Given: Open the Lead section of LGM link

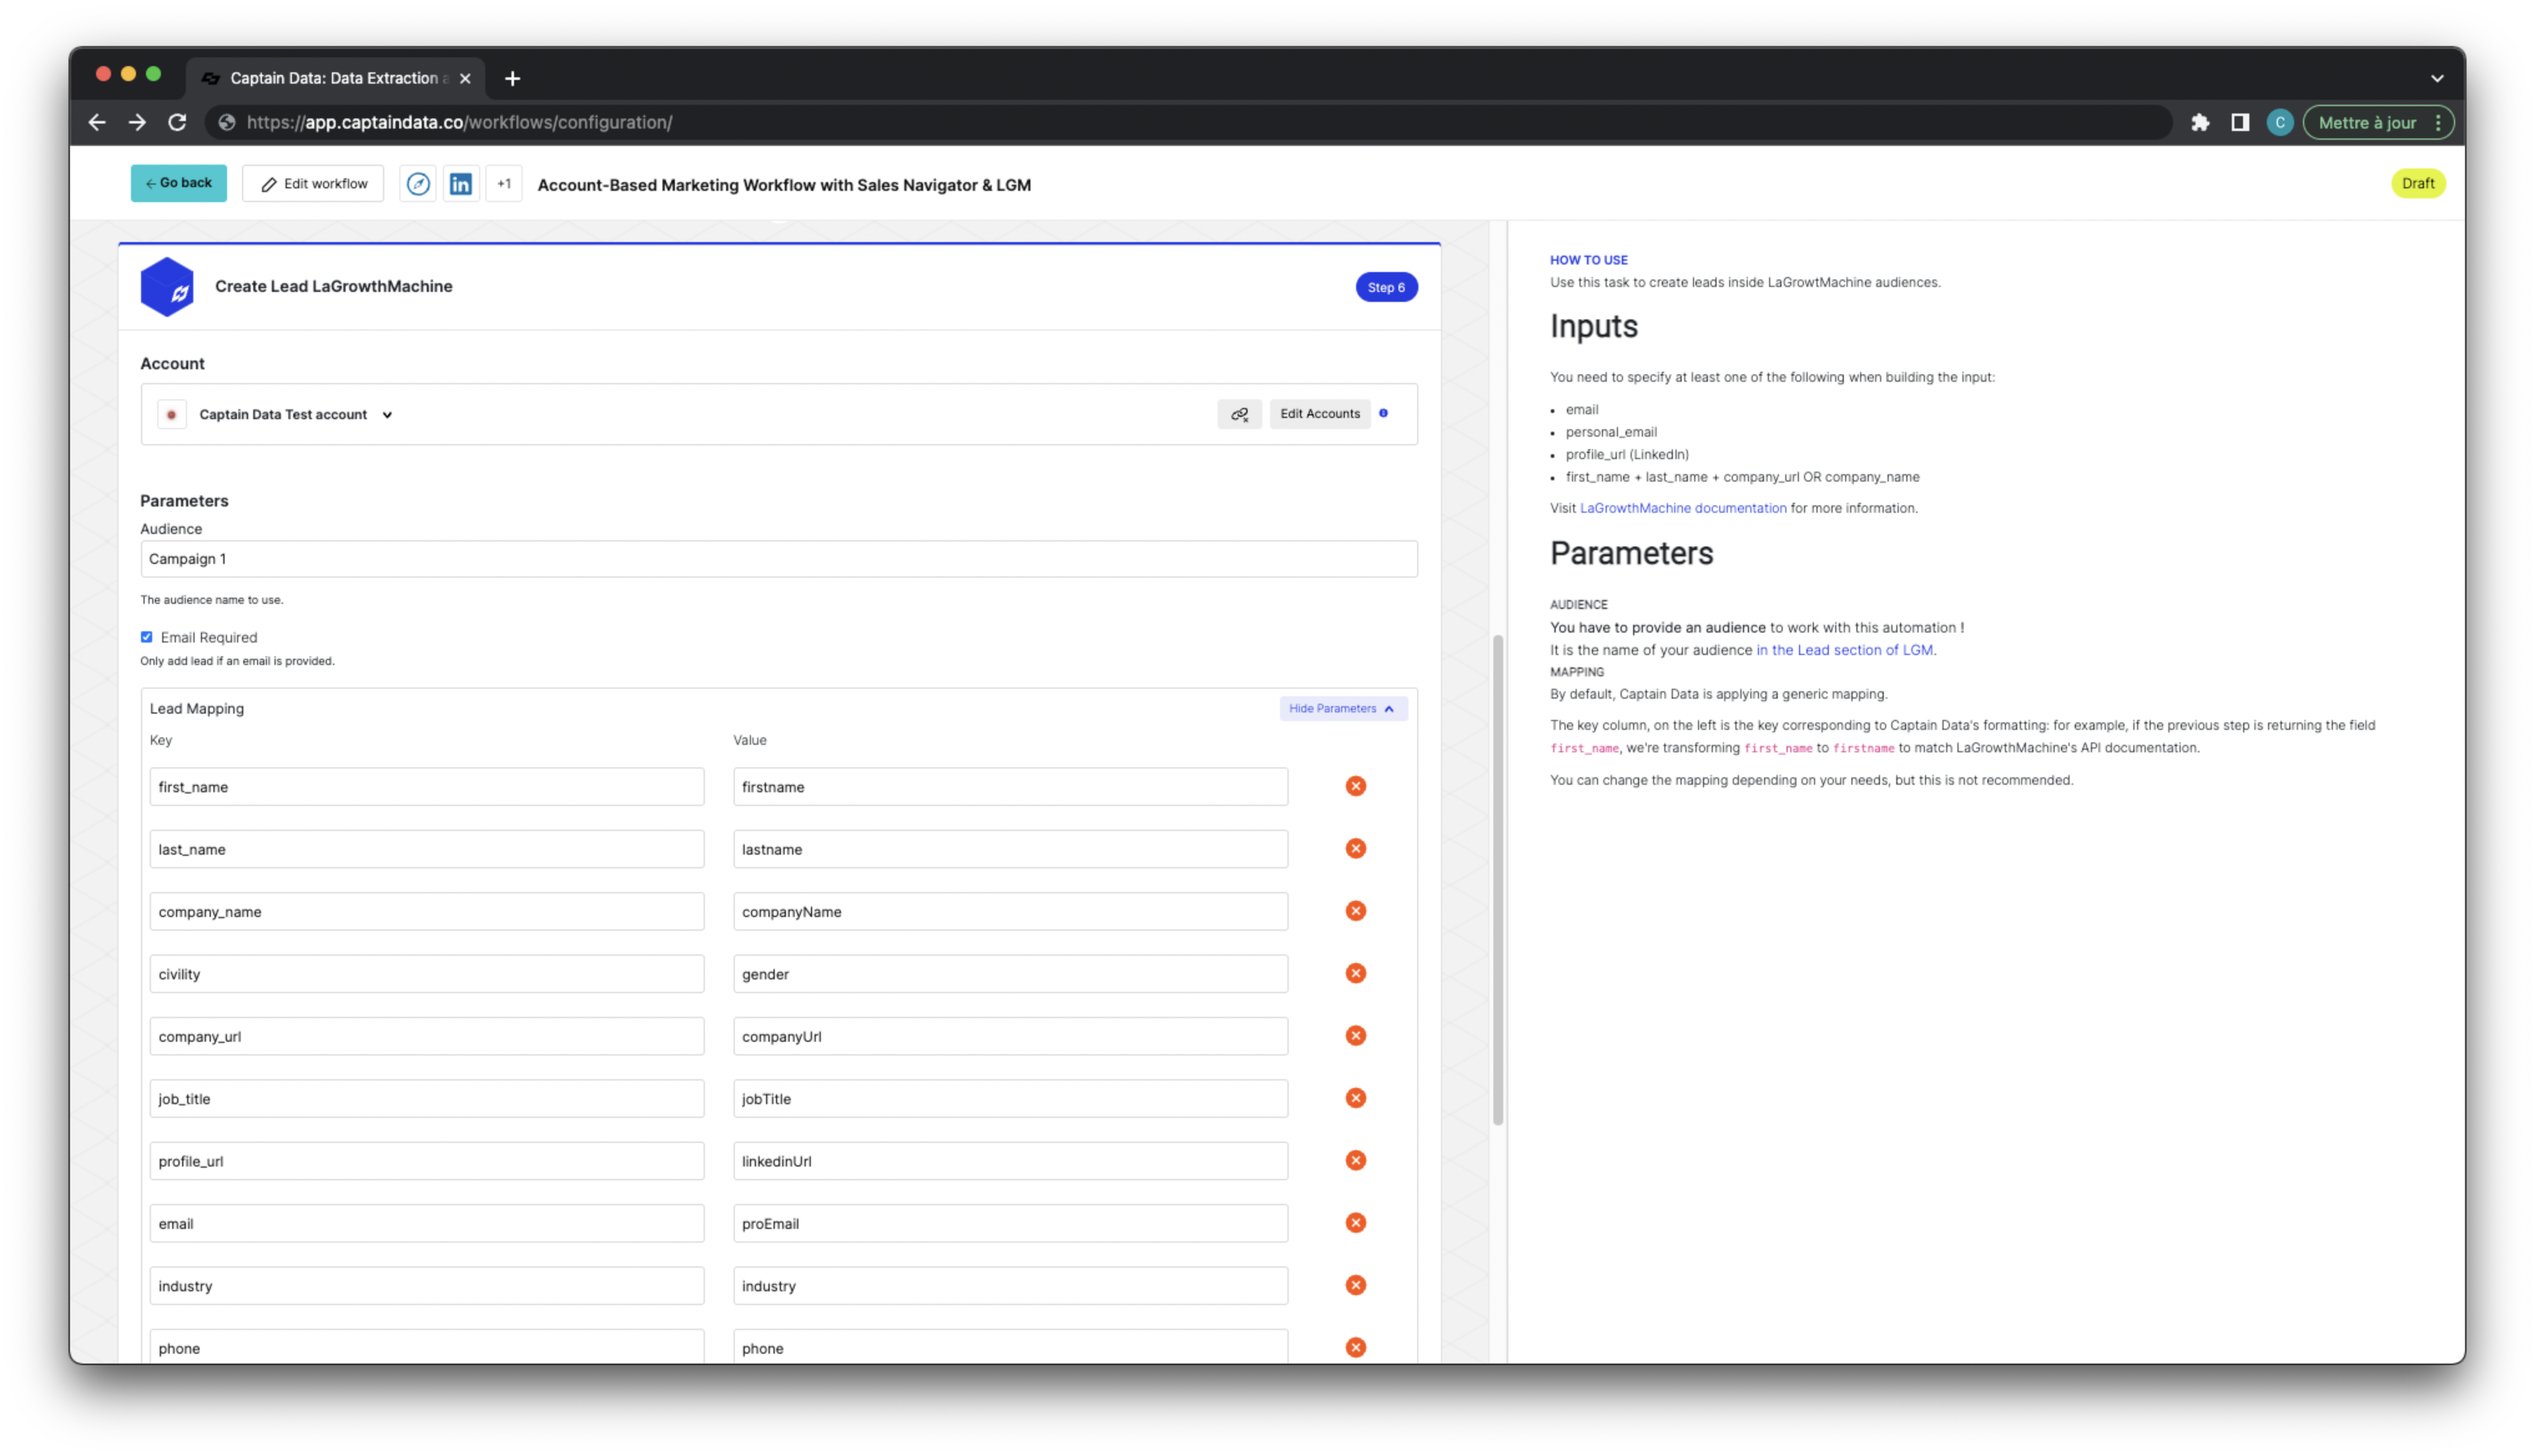Looking at the screenshot, I should click(x=1844, y=650).
